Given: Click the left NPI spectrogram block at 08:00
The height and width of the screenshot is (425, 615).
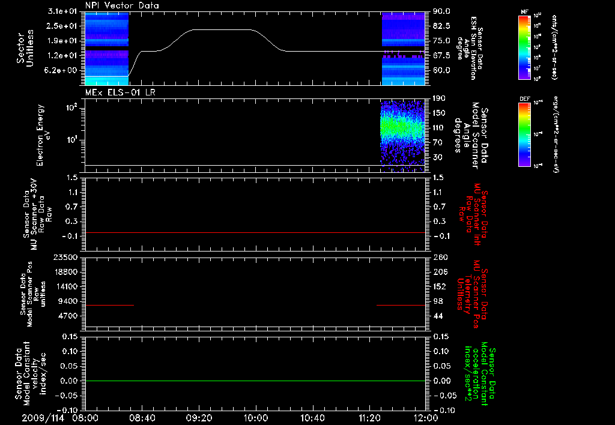Looking at the screenshot, I should click(107, 49).
